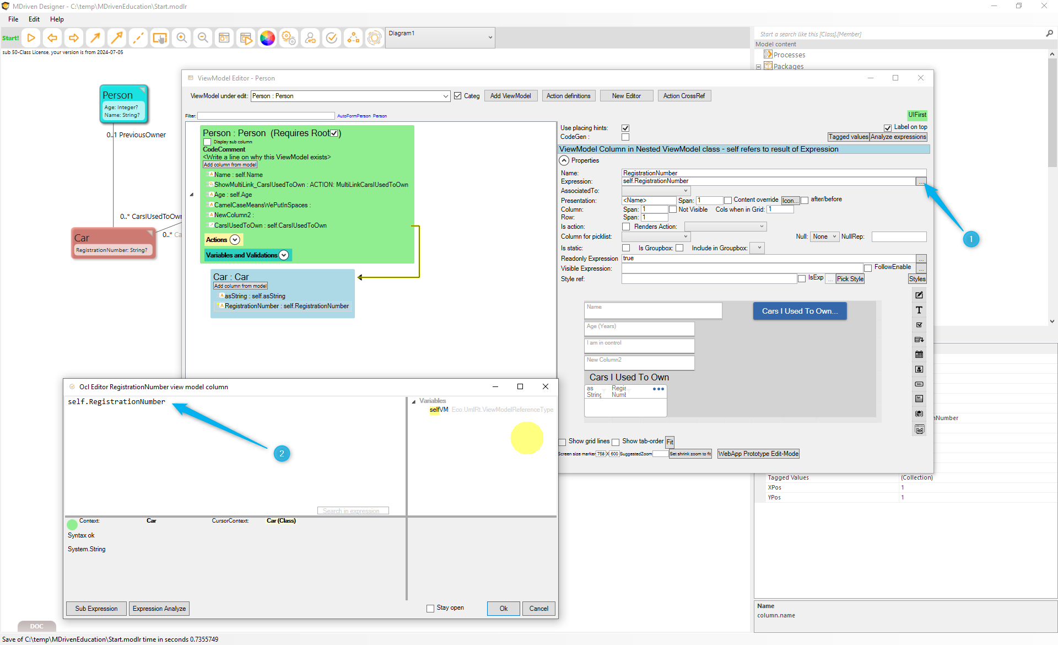1058x645 pixels.
Task: Click the play (run) toolbar icon
Action: (x=31, y=38)
